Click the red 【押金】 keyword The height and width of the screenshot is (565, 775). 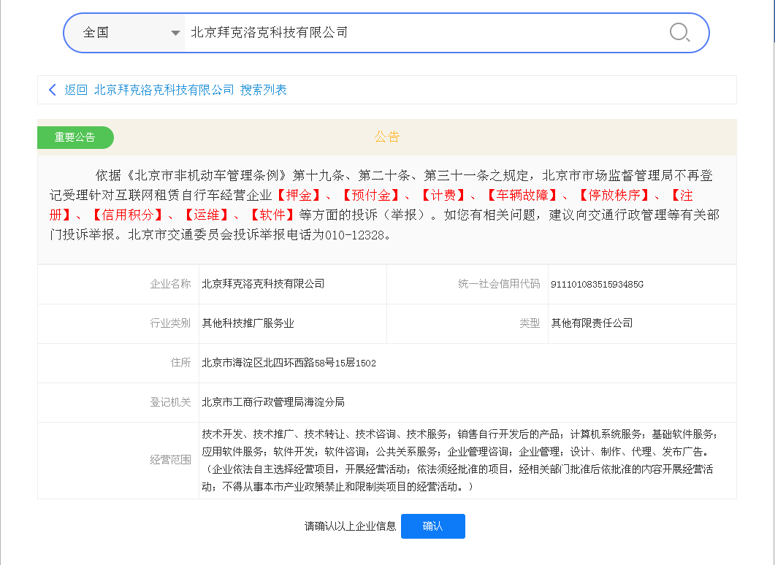299,196
